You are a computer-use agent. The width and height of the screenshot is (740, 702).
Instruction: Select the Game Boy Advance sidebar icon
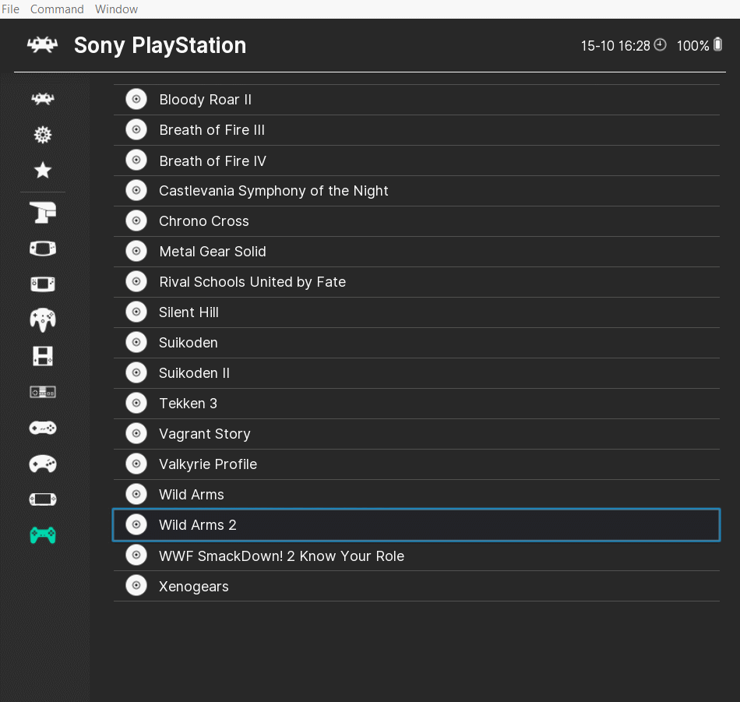[x=42, y=248]
